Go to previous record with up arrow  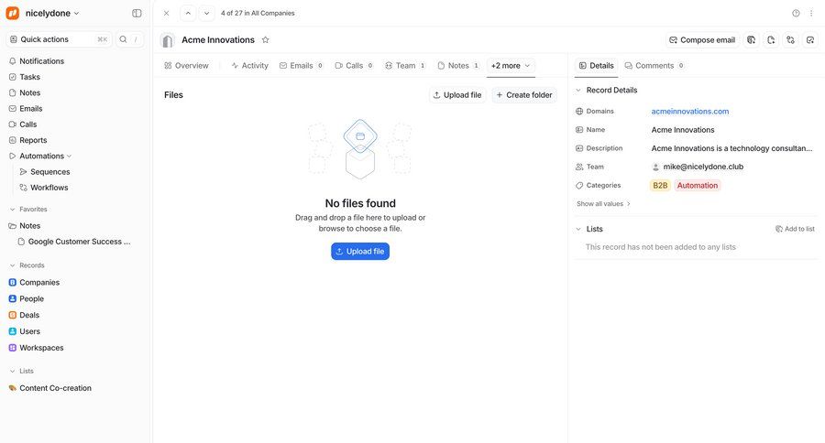pyautogui.click(x=188, y=13)
